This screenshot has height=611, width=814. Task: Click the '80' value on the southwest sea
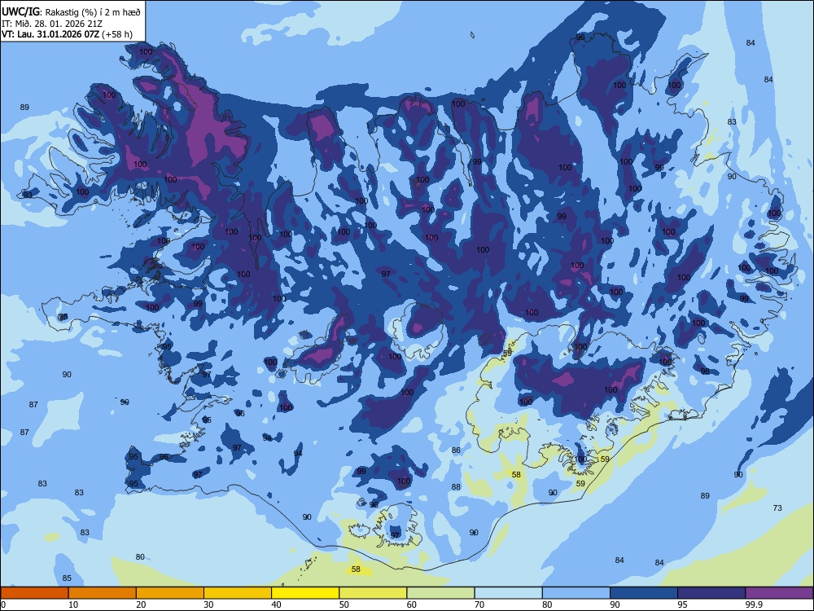point(140,557)
